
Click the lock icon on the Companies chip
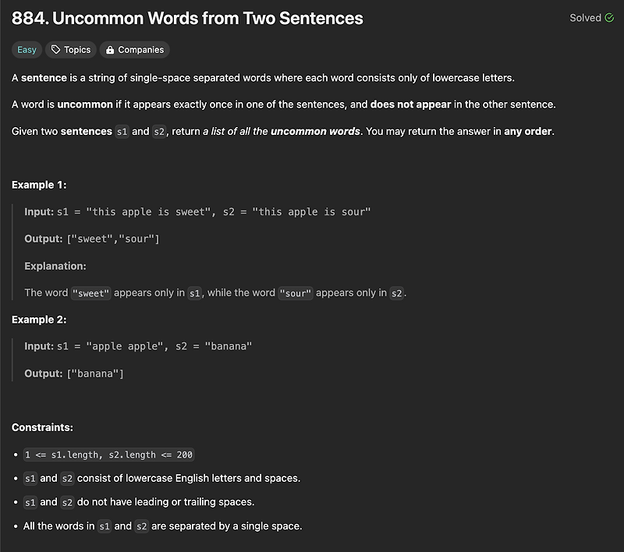click(108, 49)
